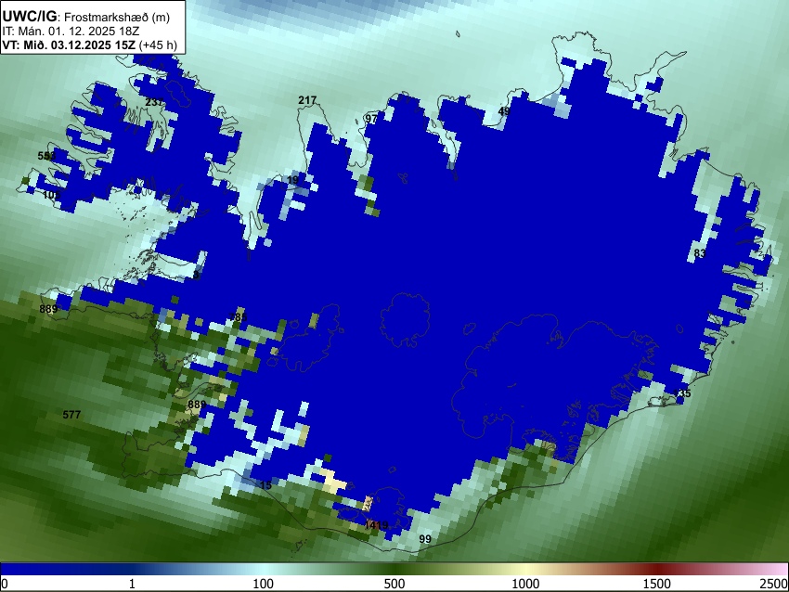Click the 785 value label
Image resolution: width=789 pixels, height=592 pixels.
pyautogui.click(x=238, y=317)
